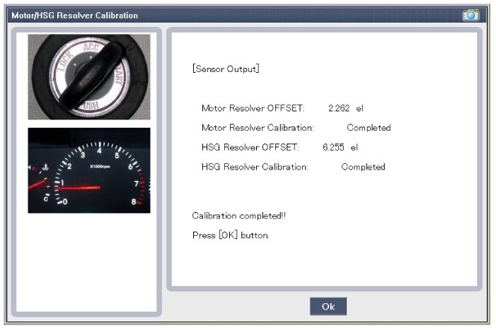Click the tachometer gauge image

click(89, 170)
